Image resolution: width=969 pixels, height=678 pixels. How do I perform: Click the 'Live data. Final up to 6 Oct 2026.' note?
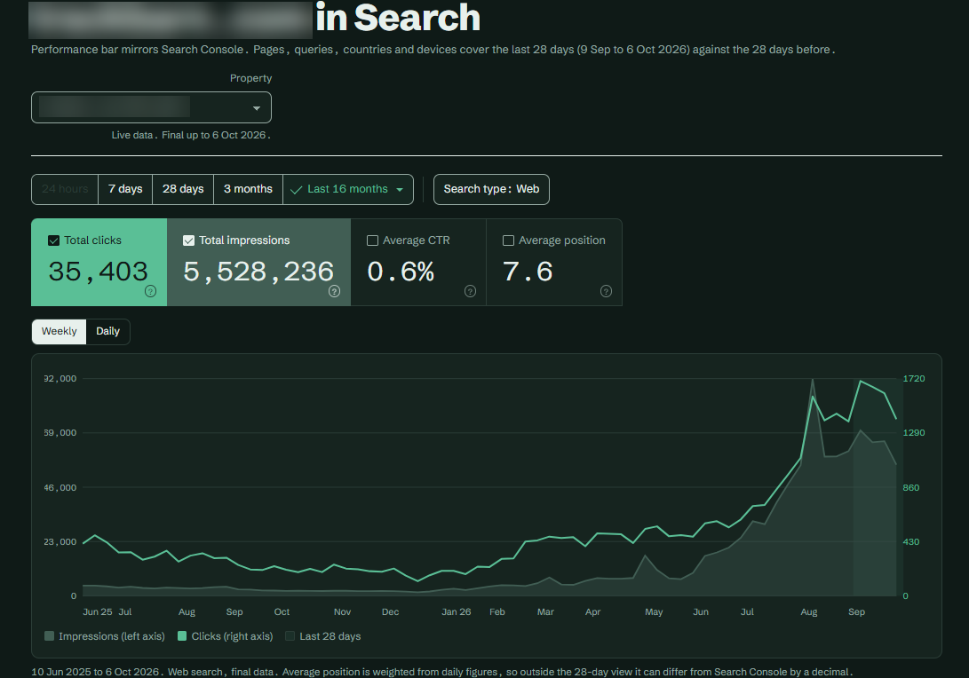point(191,135)
